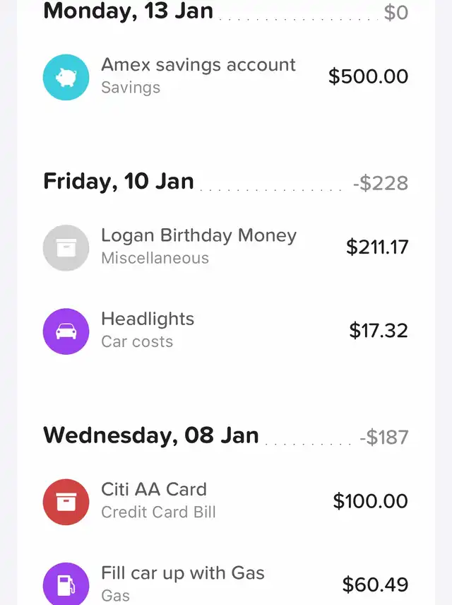Screen dimensions: 452x605
Task: Tap the $500.00 savings amount
Action: 368,76
